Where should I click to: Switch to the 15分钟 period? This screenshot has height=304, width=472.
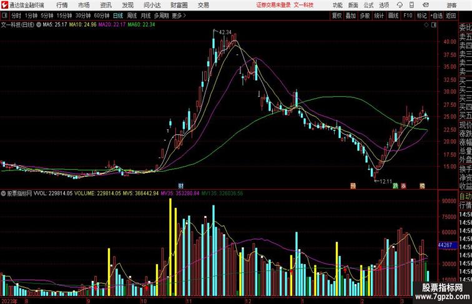pos(64,16)
